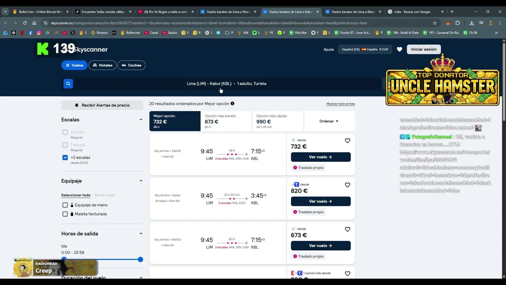Show more bookmarks via double chevron
The height and width of the screenshot is (285, 506).
tap(497, 32)
